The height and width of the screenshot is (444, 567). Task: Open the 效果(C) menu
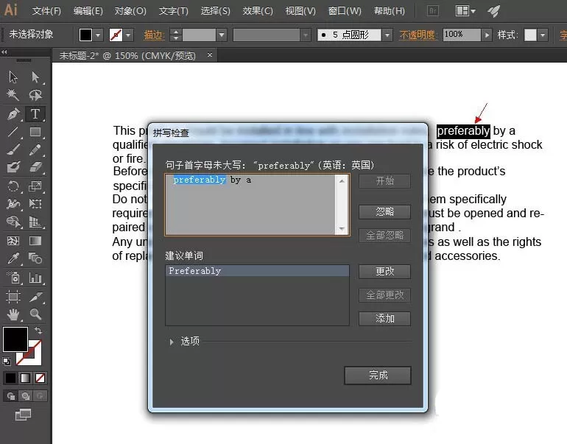258,11
